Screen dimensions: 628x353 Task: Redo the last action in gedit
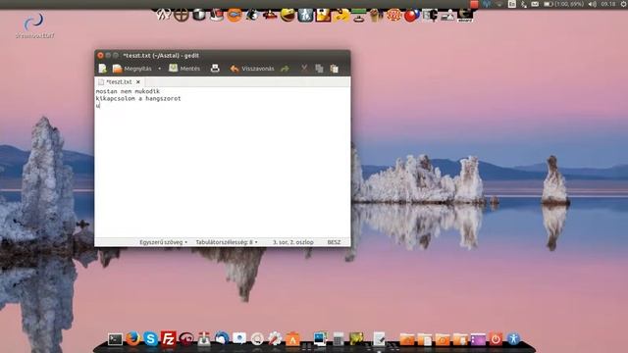(x=285, y=69)
